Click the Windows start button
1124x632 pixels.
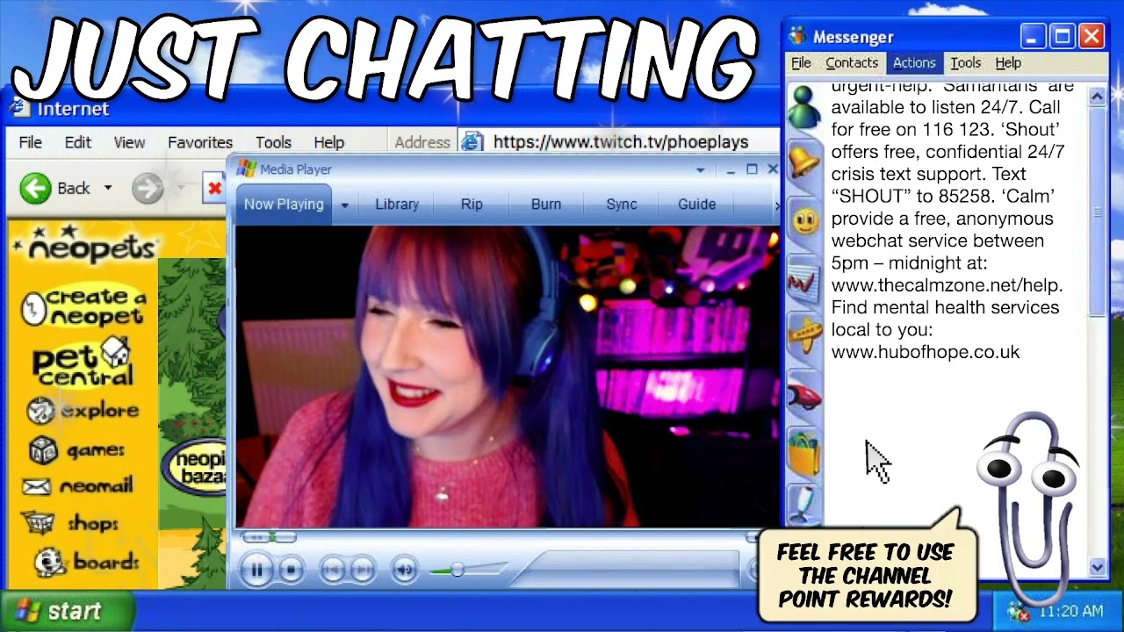(x=67, y=611)
